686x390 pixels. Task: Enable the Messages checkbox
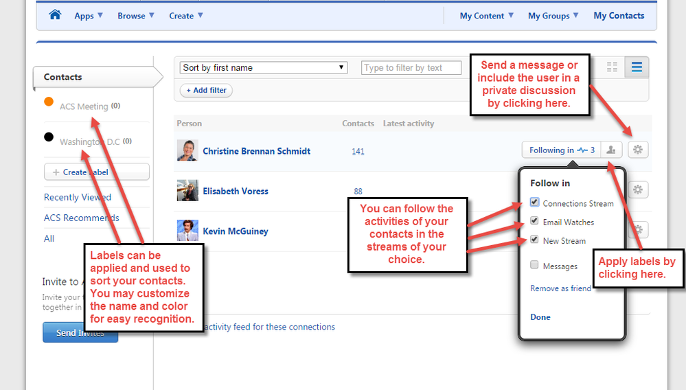tap(534, 265)
